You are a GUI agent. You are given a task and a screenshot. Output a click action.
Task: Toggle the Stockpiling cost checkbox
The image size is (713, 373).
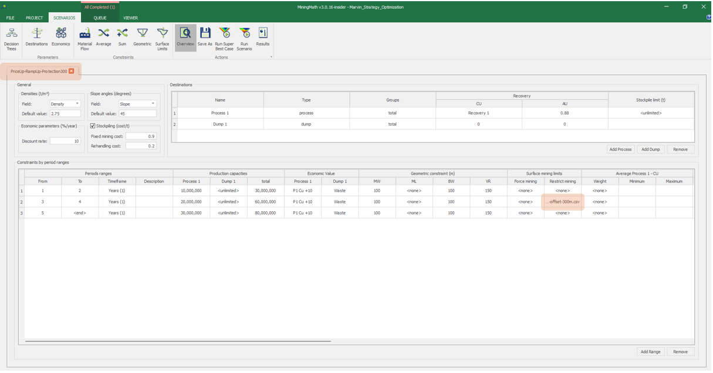[x=93, y=126]
